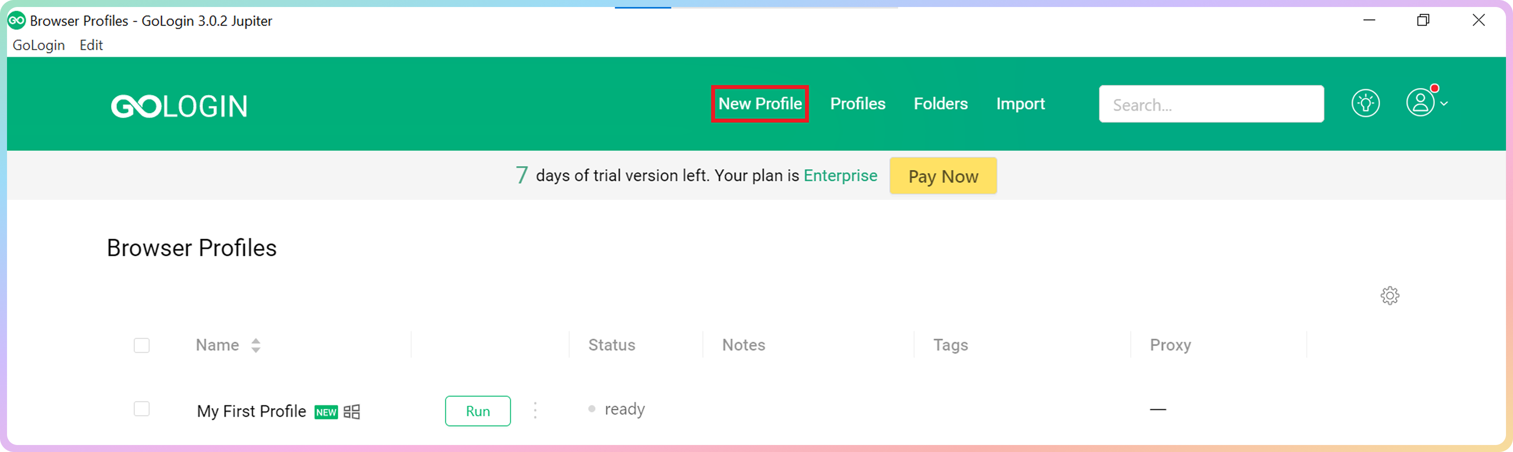The width and height of the screenshot is (1513, 452).
Task: Open the Folders section
Action: point(940,104)
